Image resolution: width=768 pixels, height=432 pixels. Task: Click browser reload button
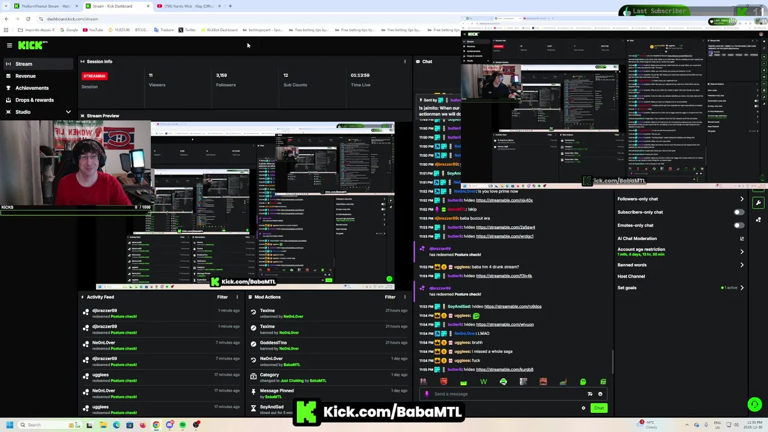click(x=28, y=19)
